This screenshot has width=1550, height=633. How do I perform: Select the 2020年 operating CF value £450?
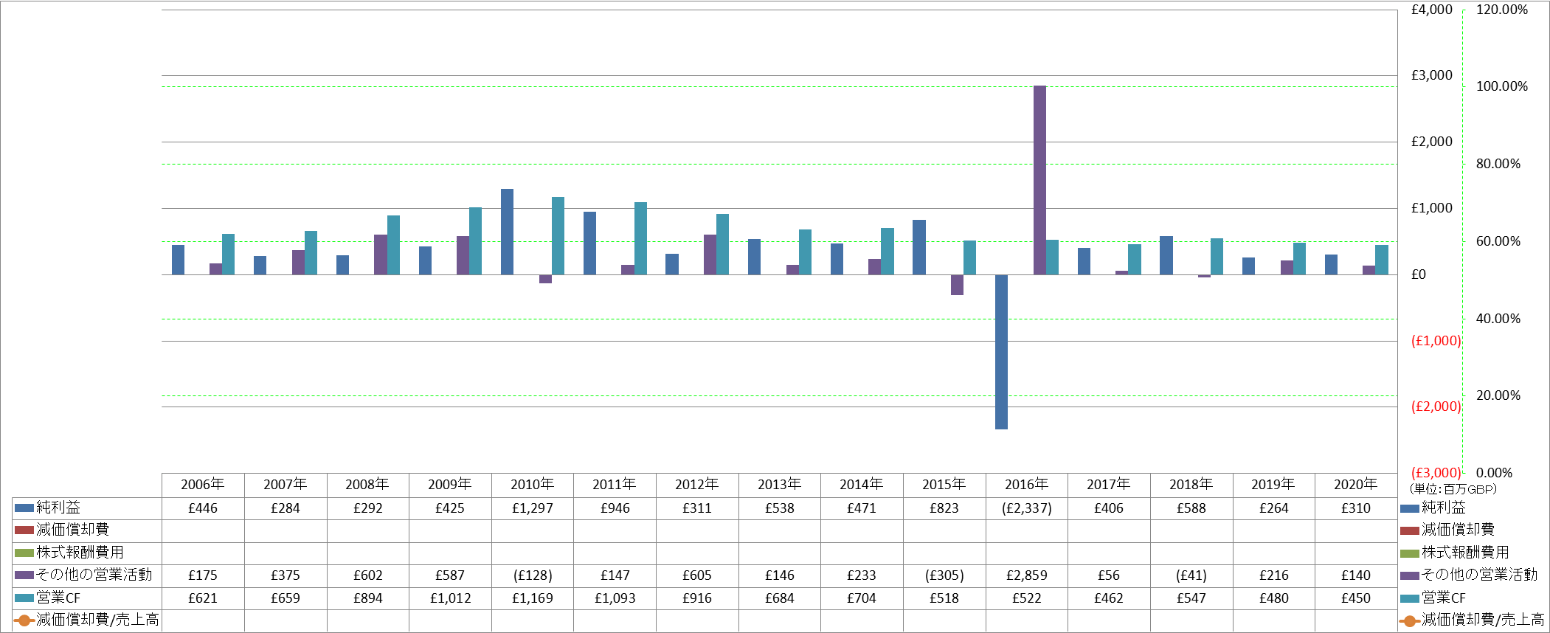(1356, 598)
